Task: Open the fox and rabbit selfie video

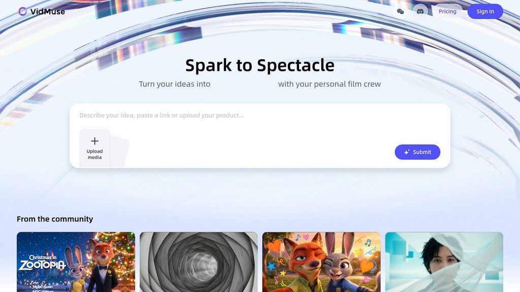Action: click(x=321, y=262)
